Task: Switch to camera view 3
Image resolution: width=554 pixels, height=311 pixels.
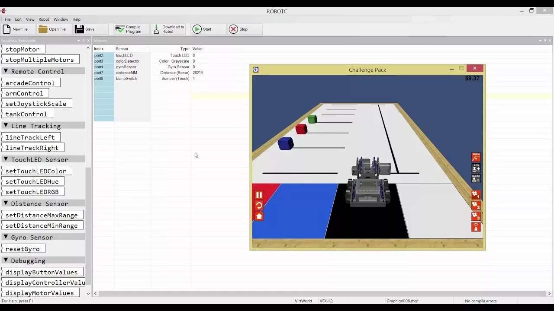Action: point(476,216)
